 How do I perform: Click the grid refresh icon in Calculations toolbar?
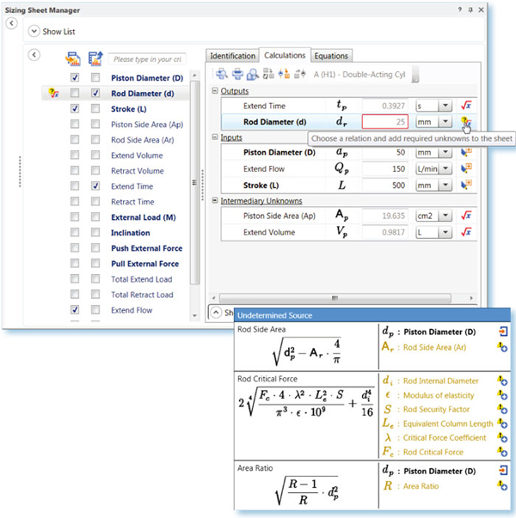tap(268, 74)
